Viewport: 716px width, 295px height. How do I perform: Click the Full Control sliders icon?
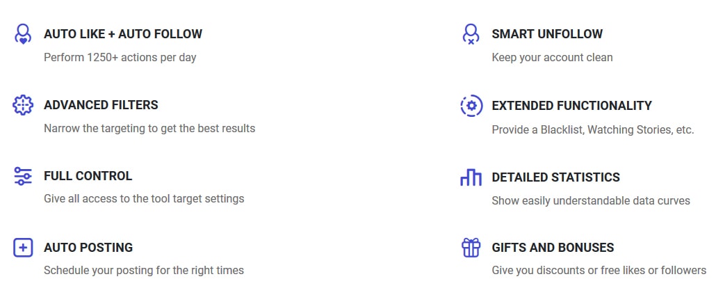pyautogui.click(x=23, y=176)
